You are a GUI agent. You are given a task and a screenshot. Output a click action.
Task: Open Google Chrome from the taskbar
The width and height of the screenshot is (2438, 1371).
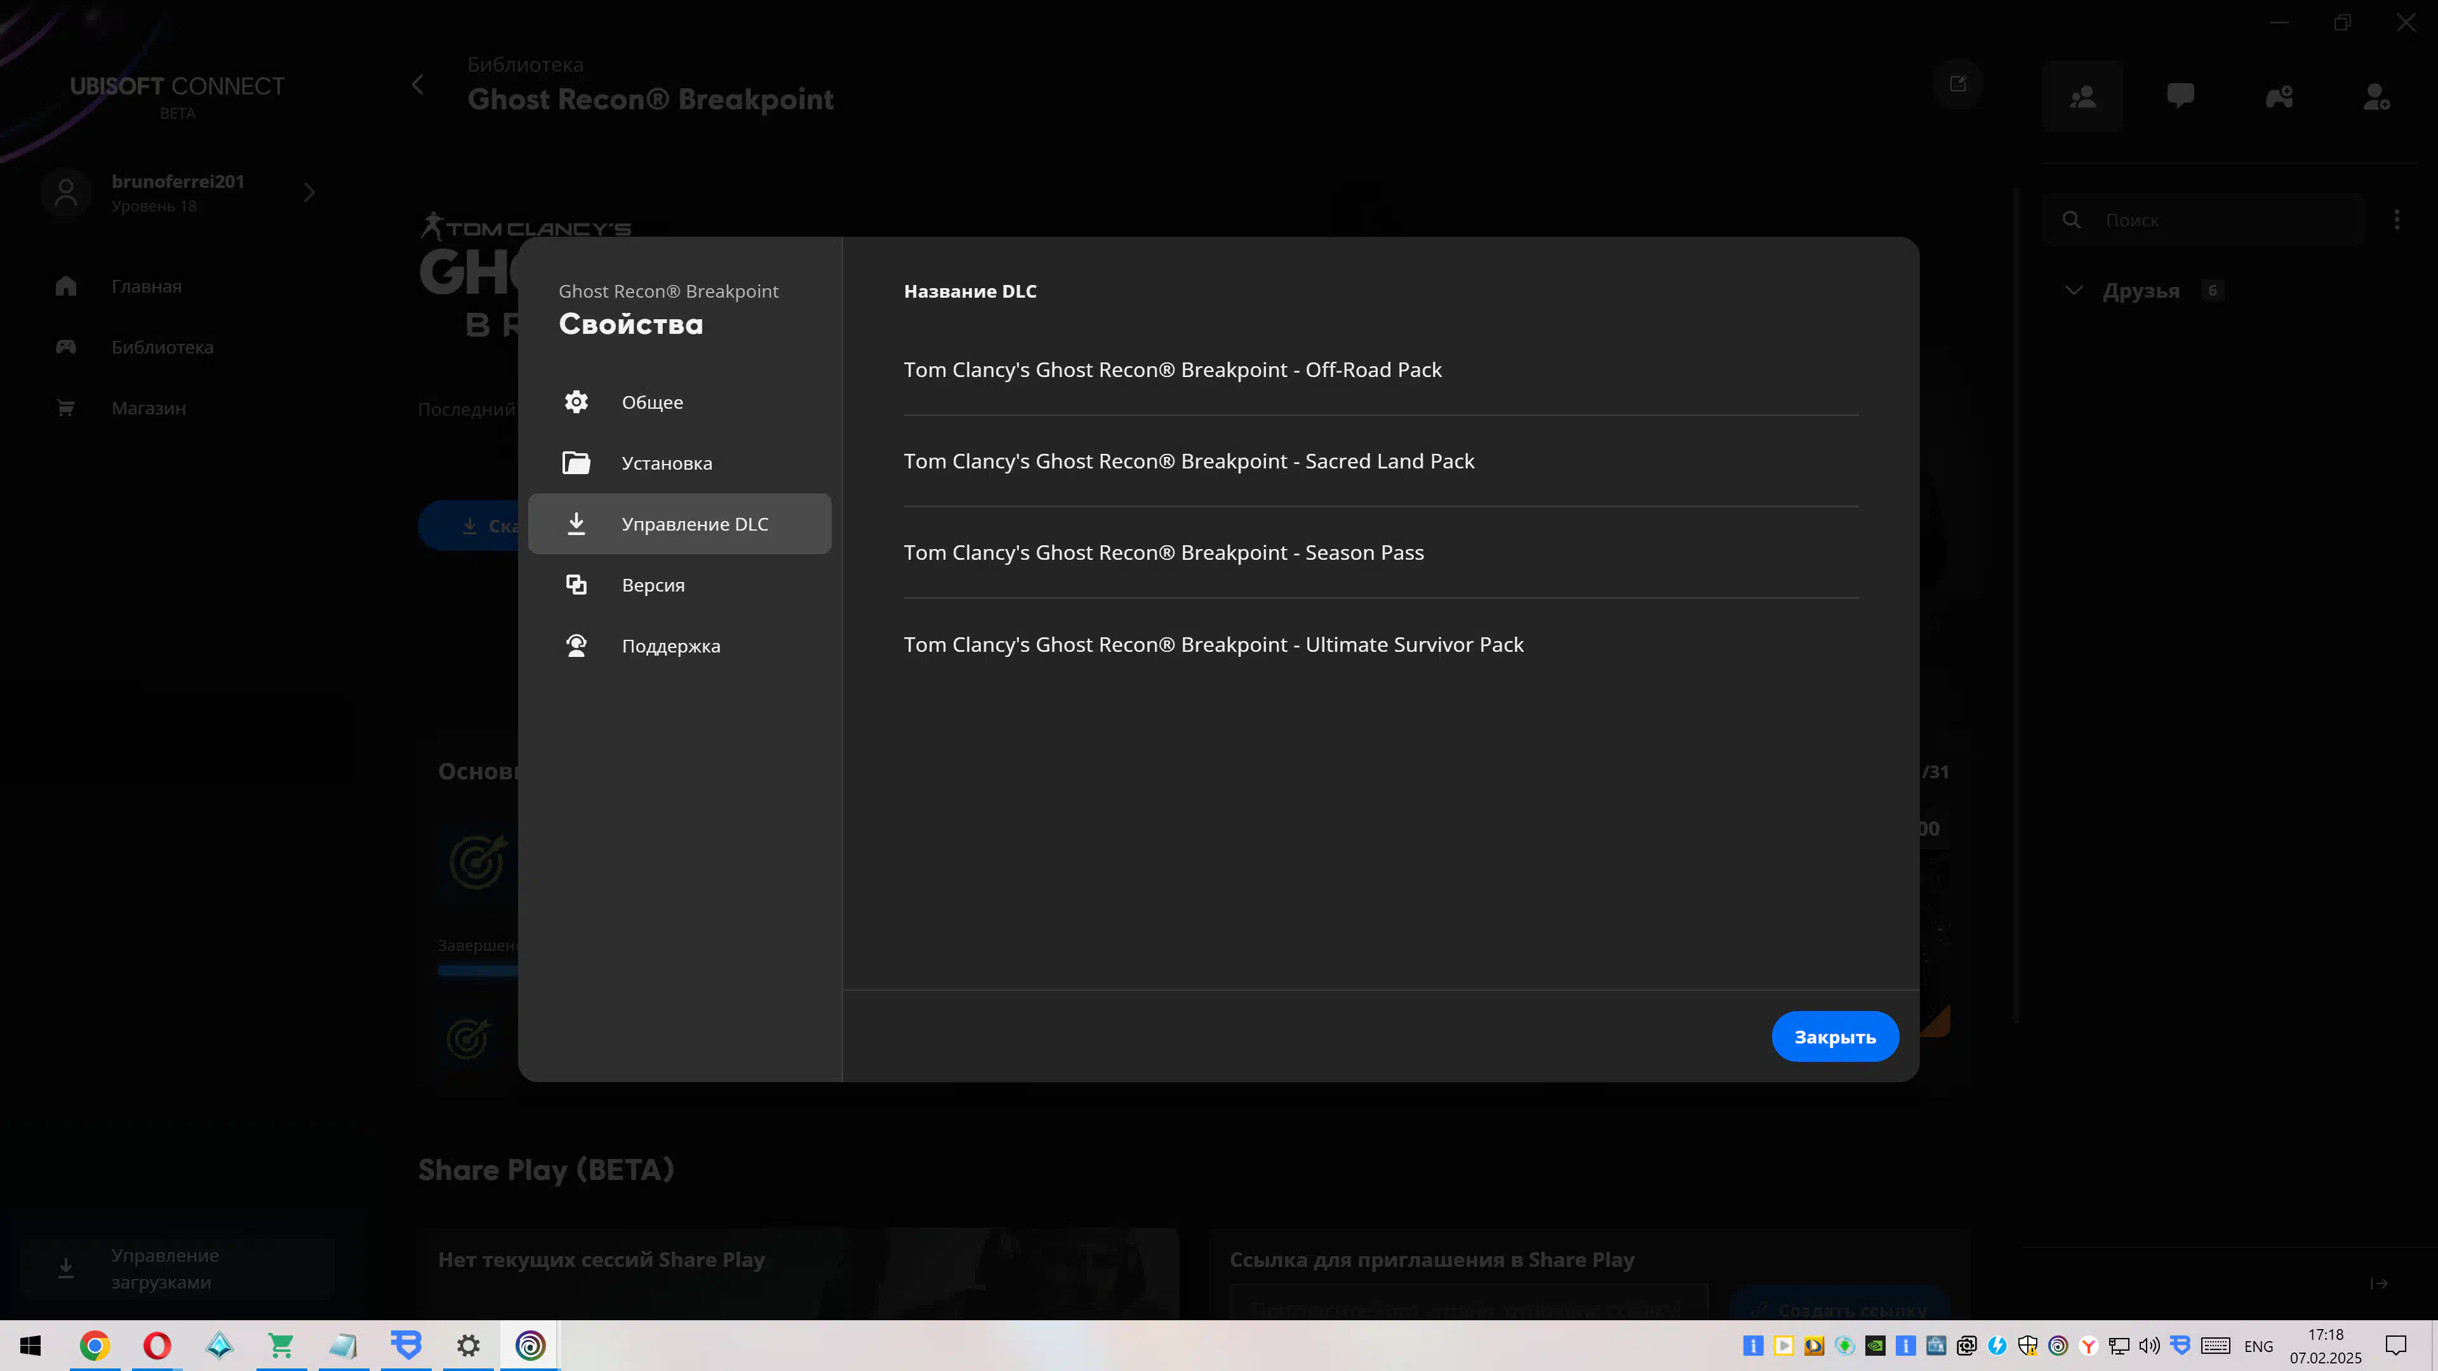click(x=95, y=1346)
